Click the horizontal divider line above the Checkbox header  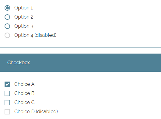click(x=80, y=47)
